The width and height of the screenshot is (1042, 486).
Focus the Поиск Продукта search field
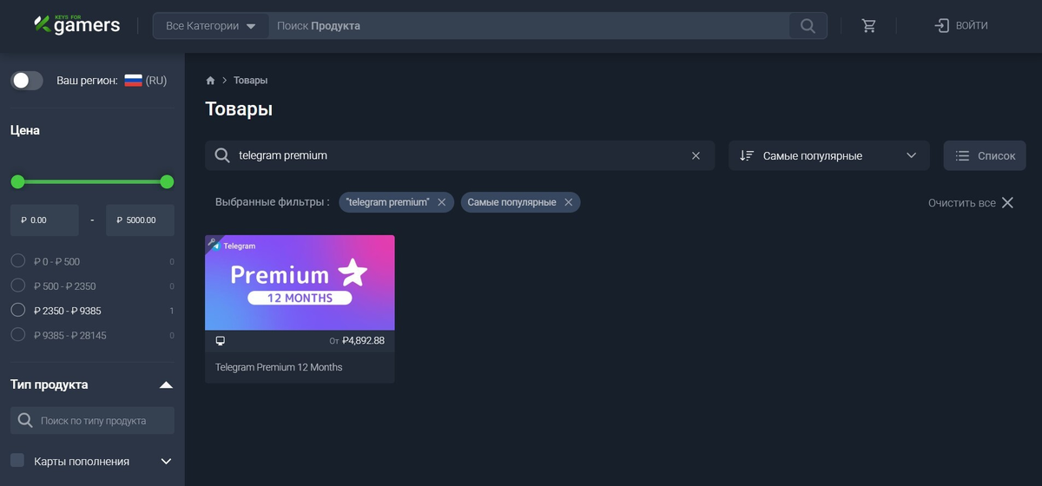(529, 26)
